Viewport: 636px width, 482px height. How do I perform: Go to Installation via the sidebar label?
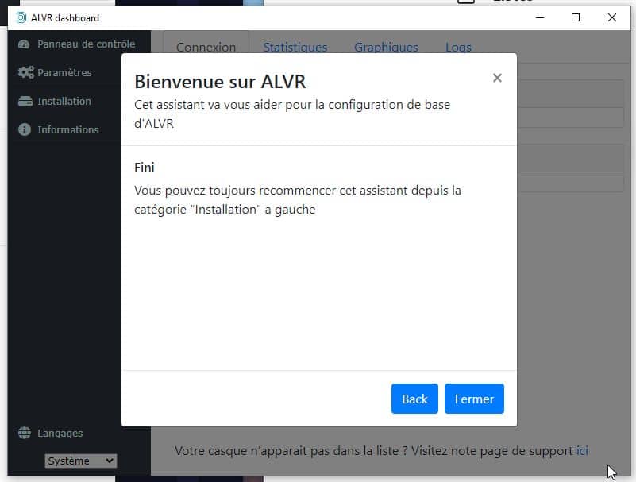64,102
